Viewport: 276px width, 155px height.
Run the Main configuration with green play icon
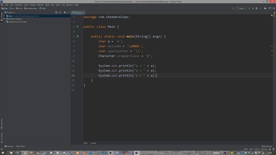click(x=249, y=8)
